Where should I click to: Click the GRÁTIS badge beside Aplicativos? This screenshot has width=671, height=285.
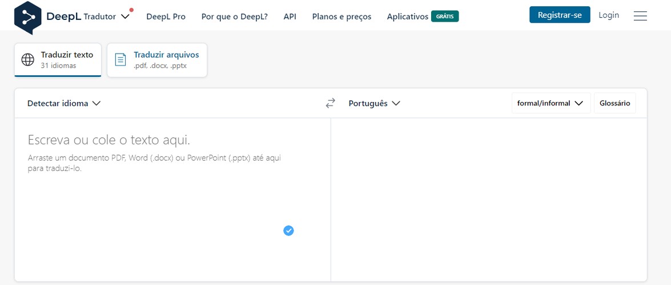coord(445,16)
